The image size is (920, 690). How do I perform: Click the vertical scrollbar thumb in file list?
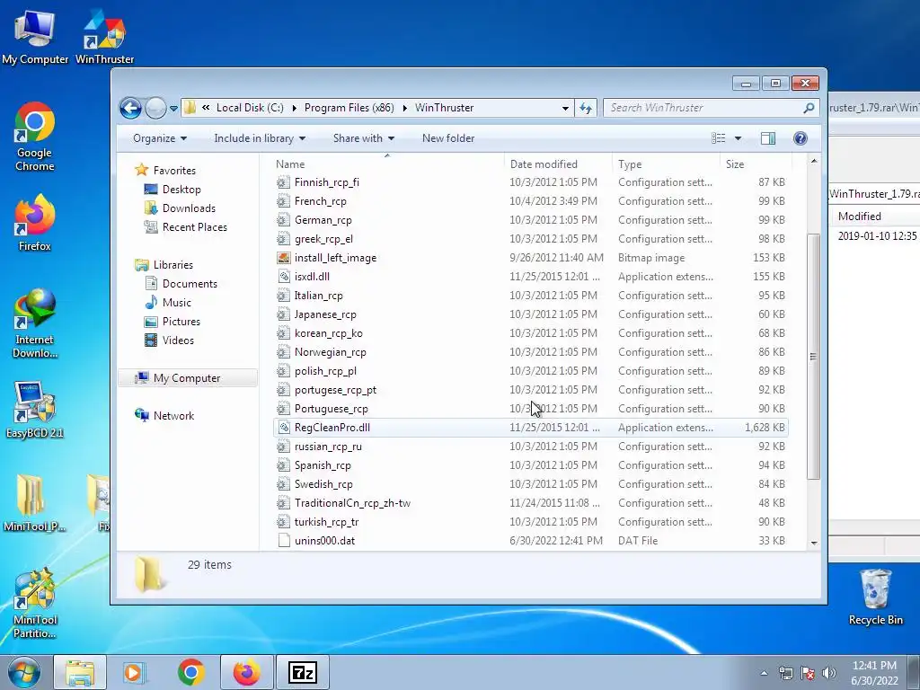pos(813,356)
